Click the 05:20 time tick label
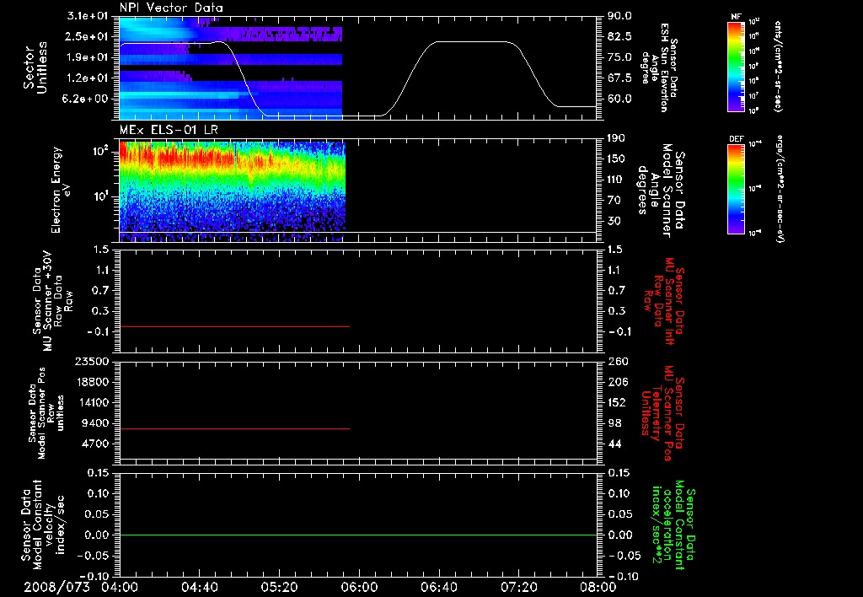The image size is (863, 597). coord(279,587)
